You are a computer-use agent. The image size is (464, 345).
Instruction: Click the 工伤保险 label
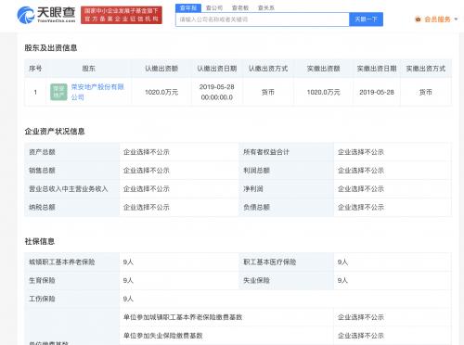pyautogui.click(x=42, y=299)
